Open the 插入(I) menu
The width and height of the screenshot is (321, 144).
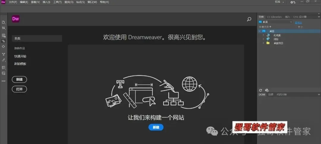click(x=46, y=2)
